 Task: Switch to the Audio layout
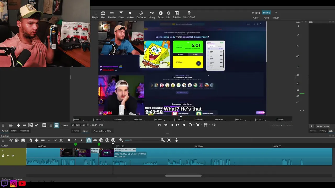click(266, 18)
